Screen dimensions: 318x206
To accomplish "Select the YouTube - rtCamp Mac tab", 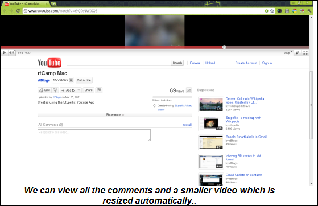I will [26, 3].
